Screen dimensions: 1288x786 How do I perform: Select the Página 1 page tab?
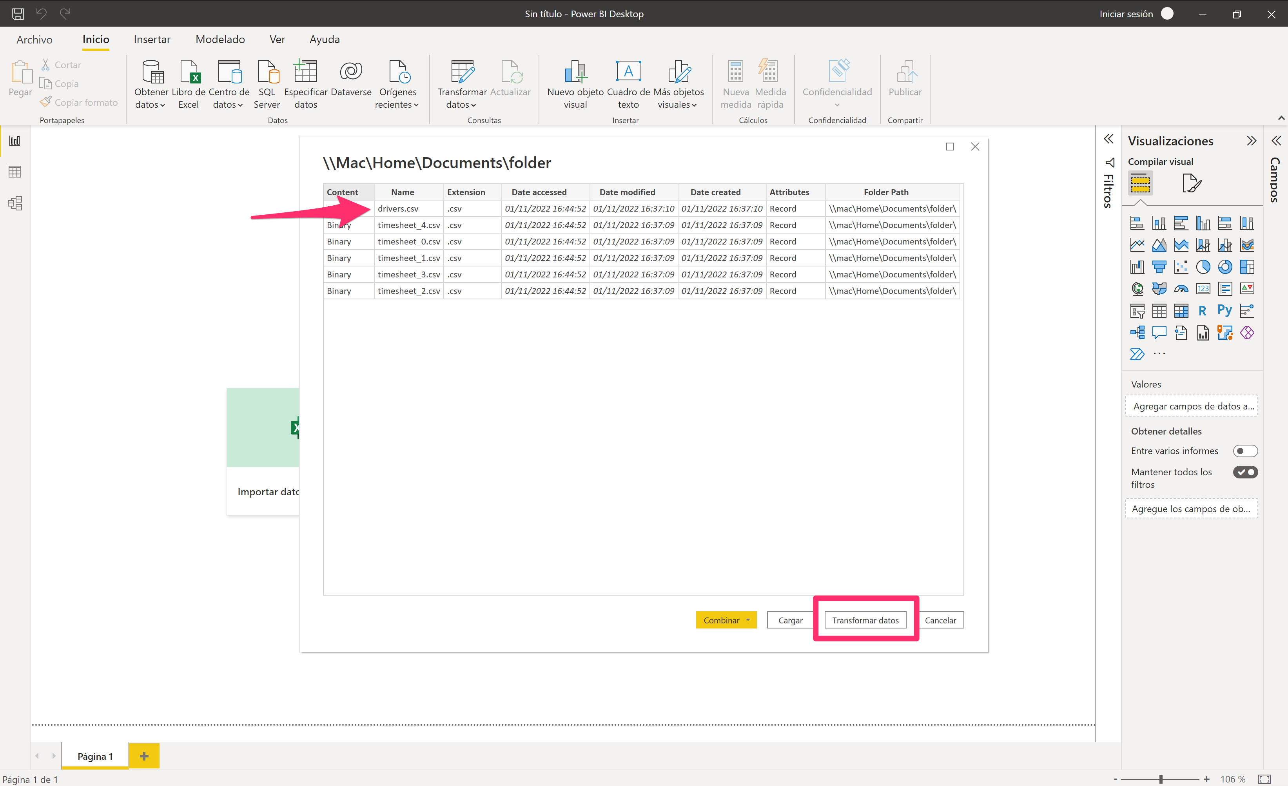click(x=95, y=756)
